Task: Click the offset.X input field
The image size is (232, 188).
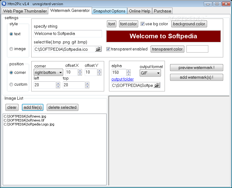Action: coord(72,72)
